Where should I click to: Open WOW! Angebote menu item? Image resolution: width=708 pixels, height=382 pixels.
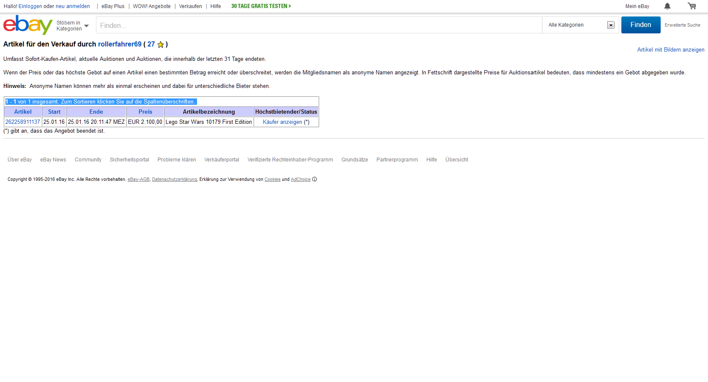point(152,6)
